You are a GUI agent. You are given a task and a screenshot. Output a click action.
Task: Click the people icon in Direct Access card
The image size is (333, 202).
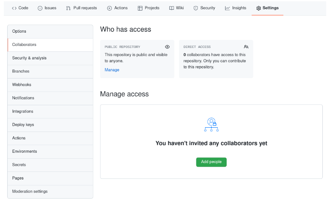click(x=246, y=47)
